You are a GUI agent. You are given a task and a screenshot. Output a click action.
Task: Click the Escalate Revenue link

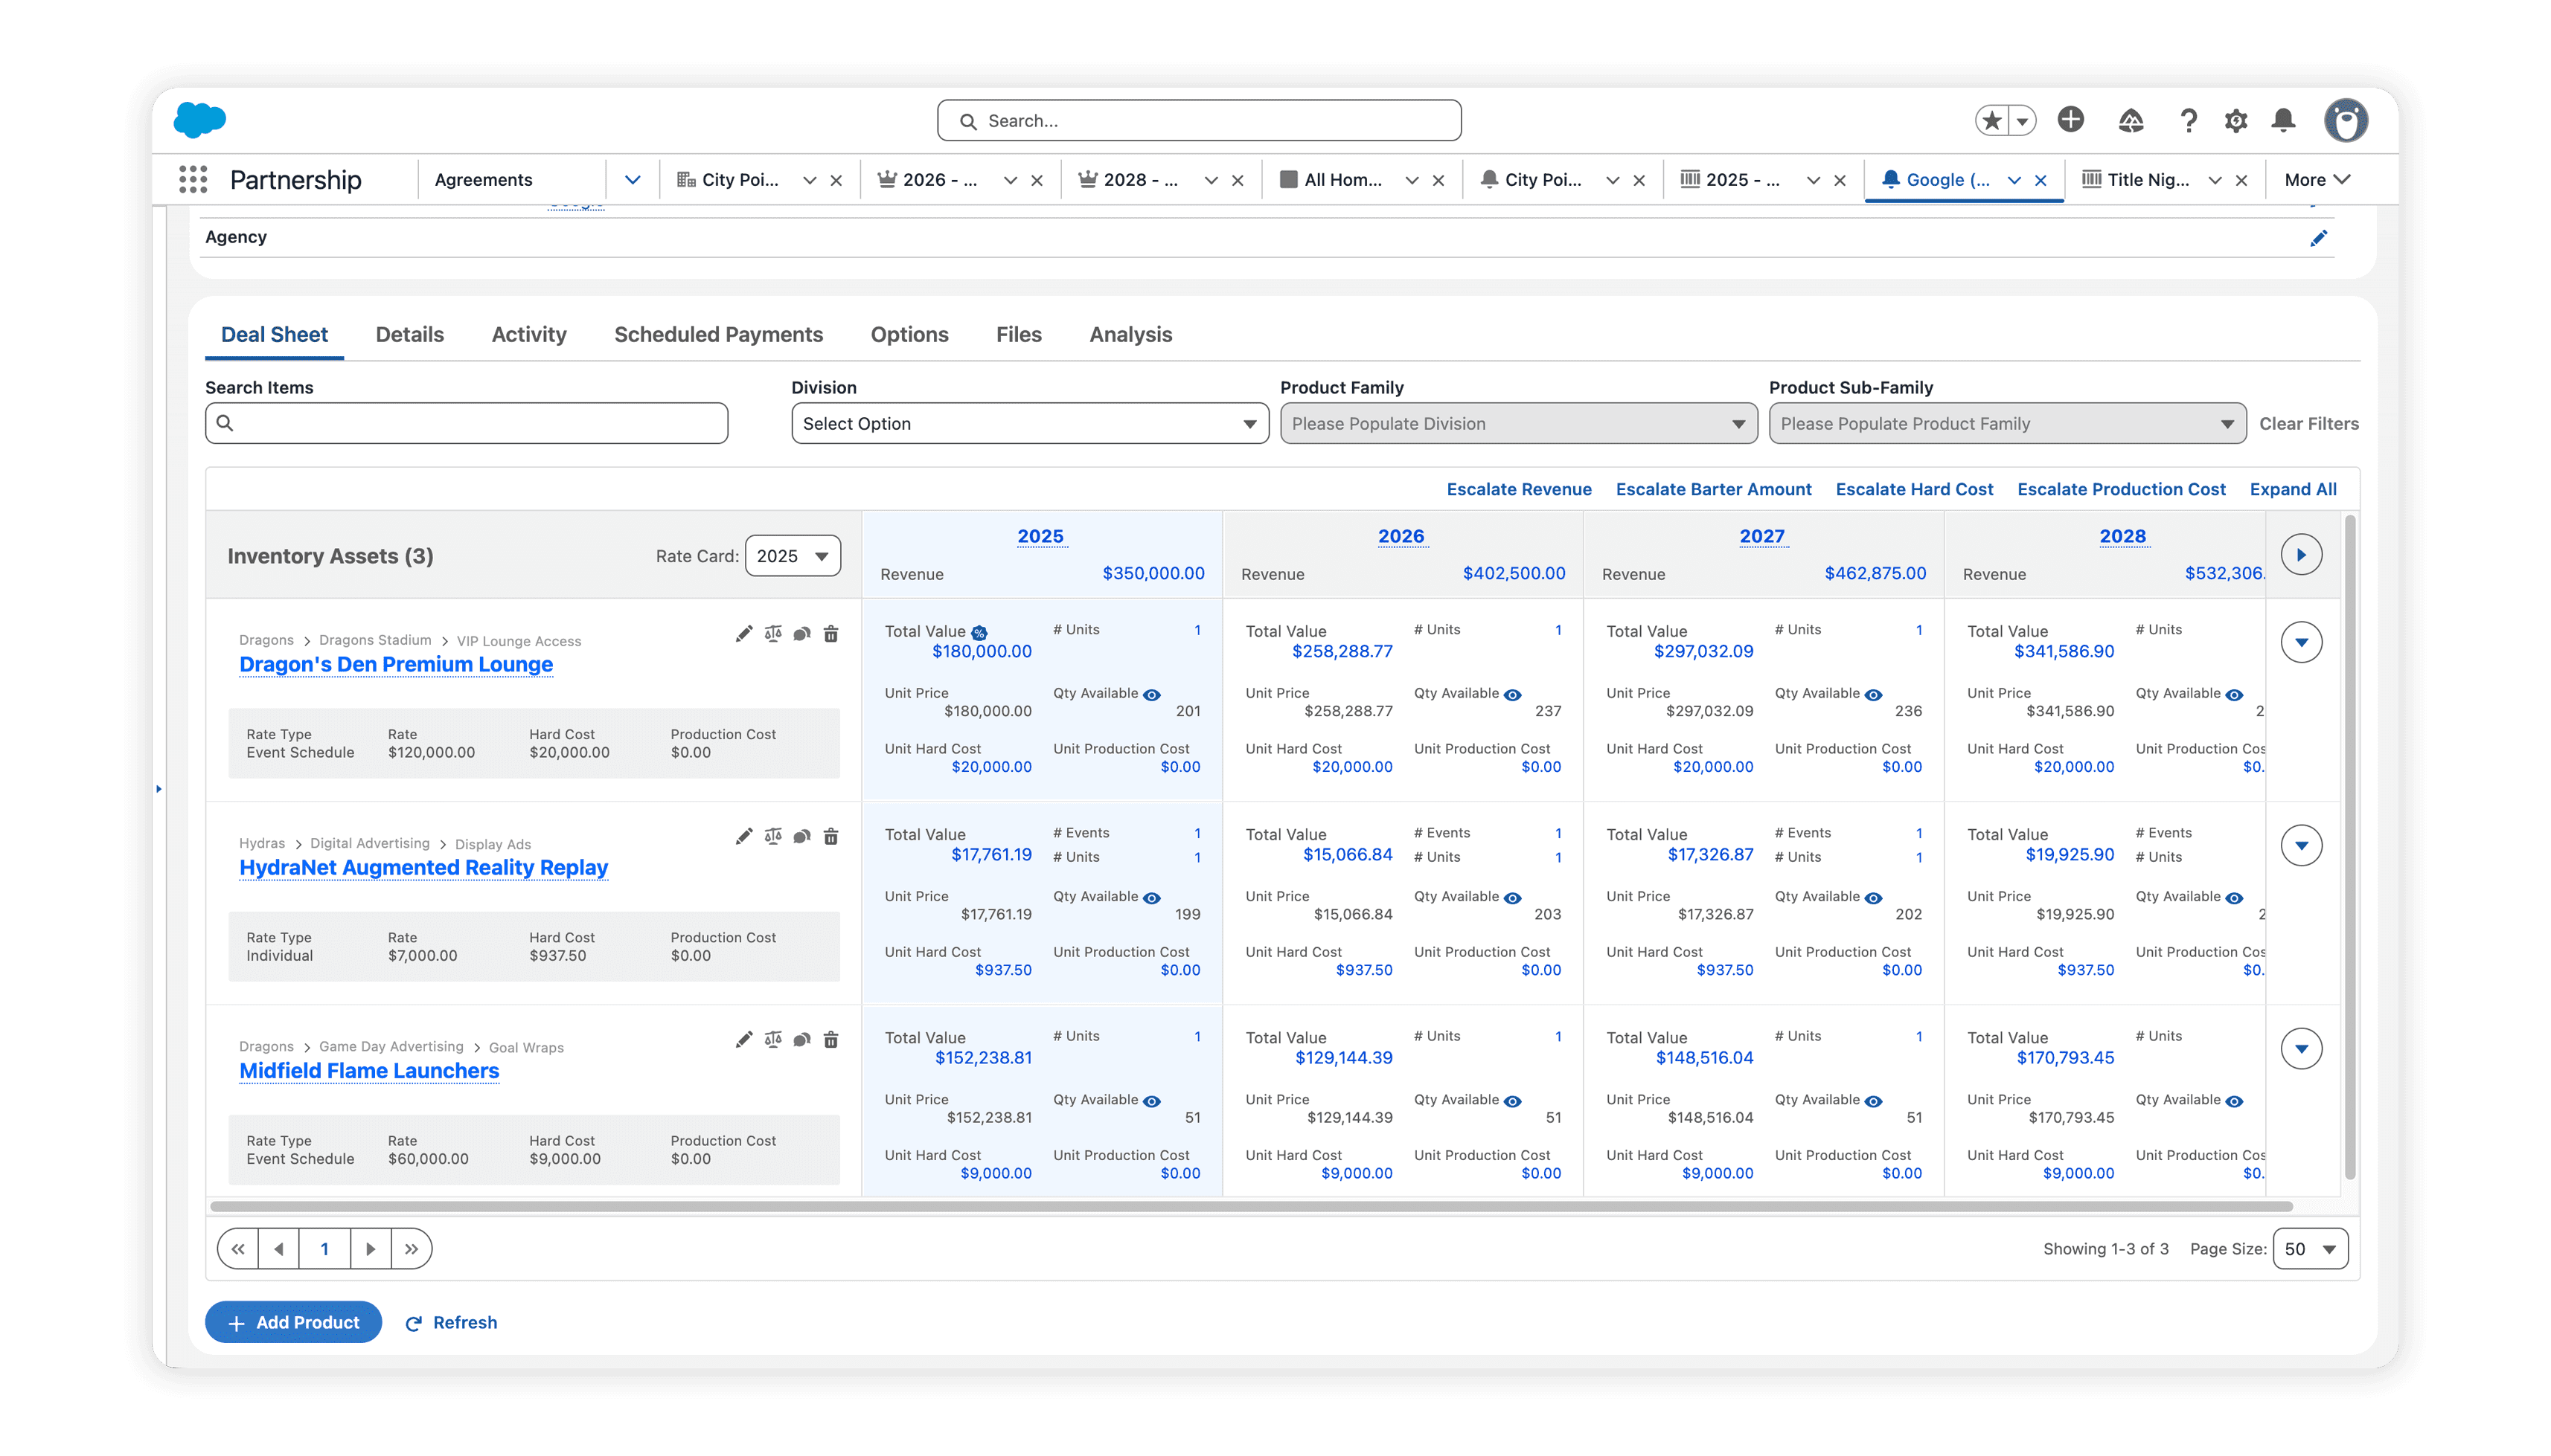(1518, 489)
